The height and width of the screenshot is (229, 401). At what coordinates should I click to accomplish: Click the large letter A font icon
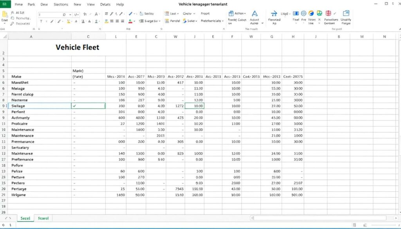click(96, 14)
